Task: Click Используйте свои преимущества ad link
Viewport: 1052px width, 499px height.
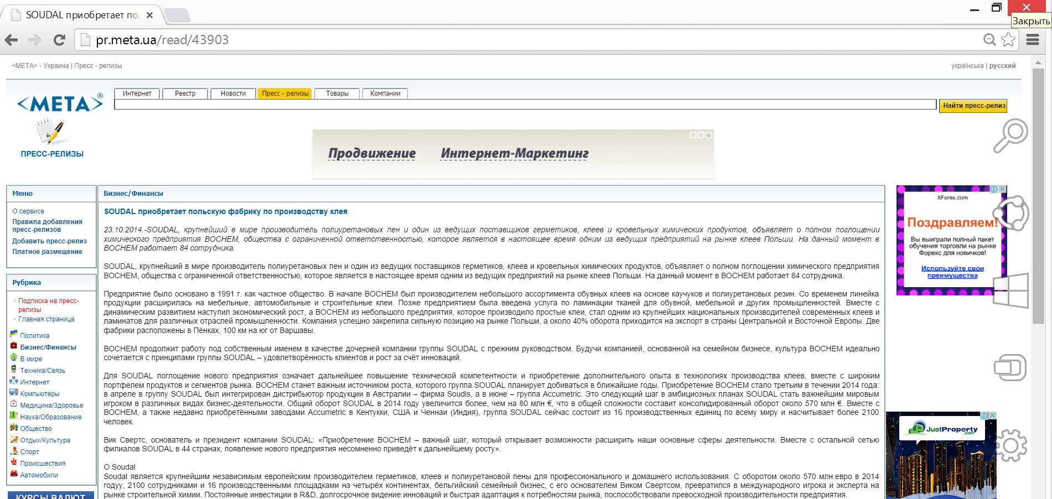Action: click(952, 272)
